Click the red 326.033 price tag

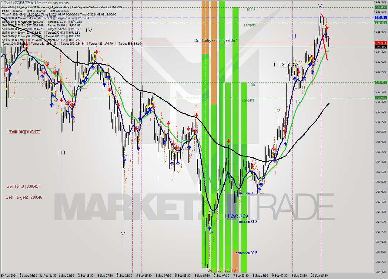pyautogui.click(x=381, y=43)
